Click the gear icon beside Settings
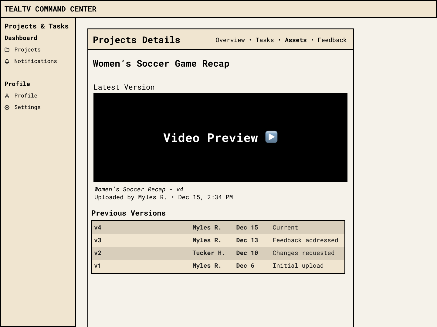 point(7,107)
